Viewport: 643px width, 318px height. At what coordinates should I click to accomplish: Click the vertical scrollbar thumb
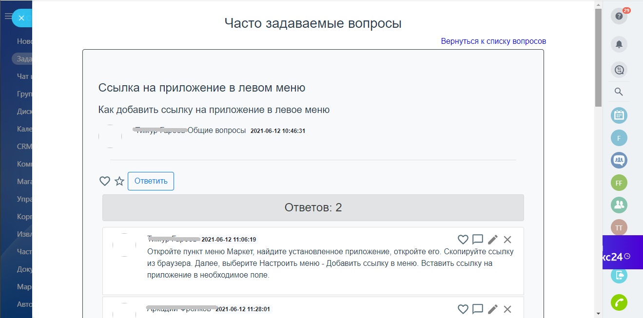point(598,57)
